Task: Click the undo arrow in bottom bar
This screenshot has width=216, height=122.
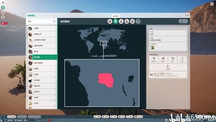Action: pyautogui.click(x=156, y=120)
